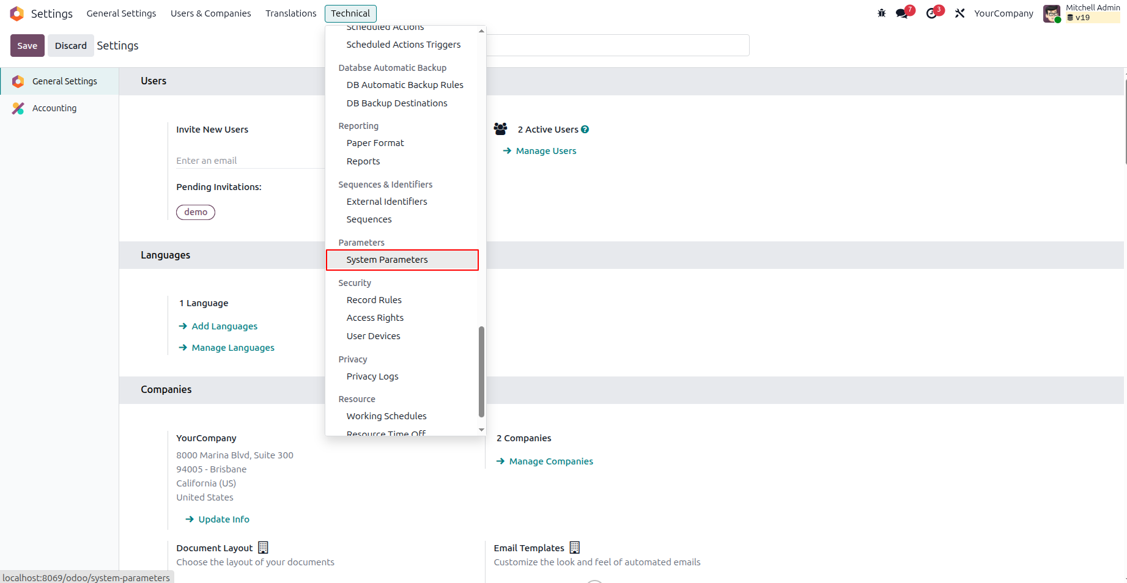Open conversations chat icon
The image size is (1127, 583).
pyautogui.click(x=901, y=13)
